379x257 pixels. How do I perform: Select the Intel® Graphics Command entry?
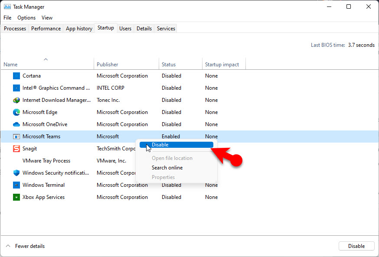tap(56, 88)
